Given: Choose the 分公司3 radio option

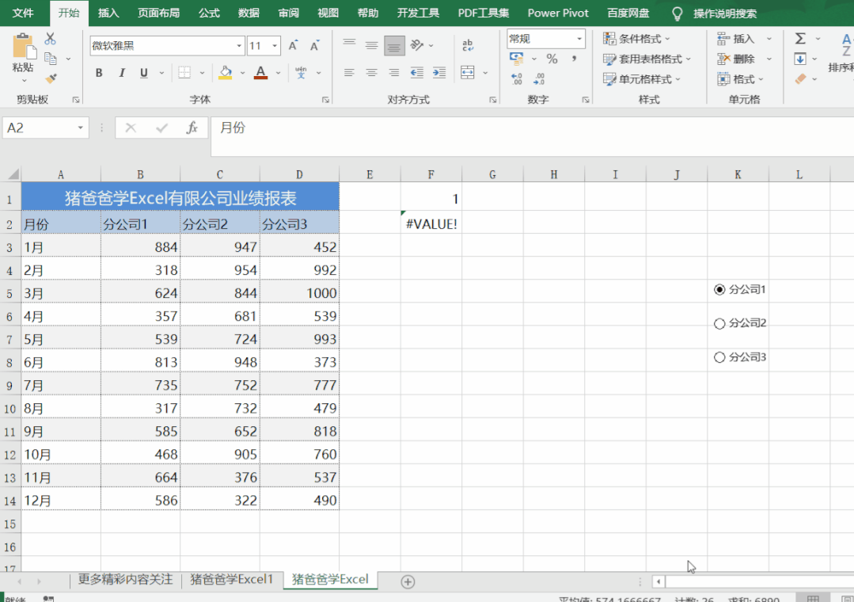Looking at the screenshot, I should point(719,357).
